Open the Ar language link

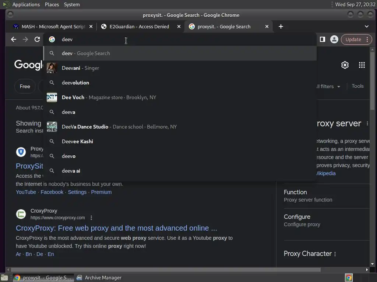click(x=18, y=254)
